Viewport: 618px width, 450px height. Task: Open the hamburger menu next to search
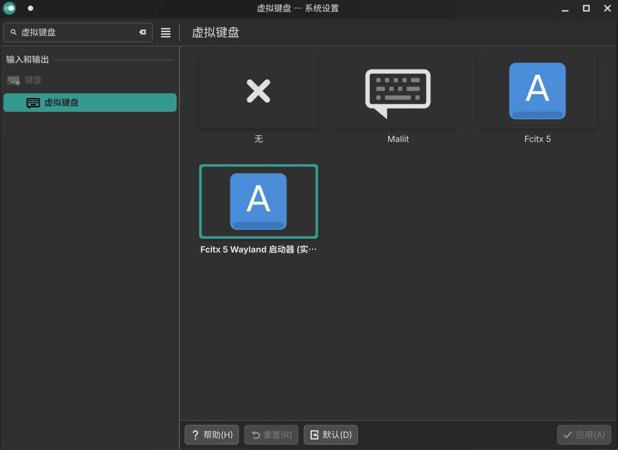pyautogui.click(x=166, y=33)
